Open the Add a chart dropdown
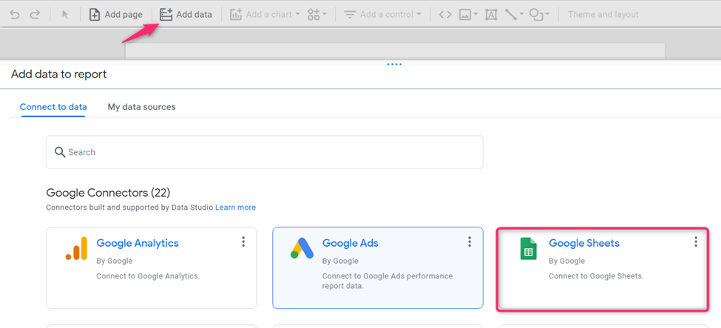 pos(265,14)
